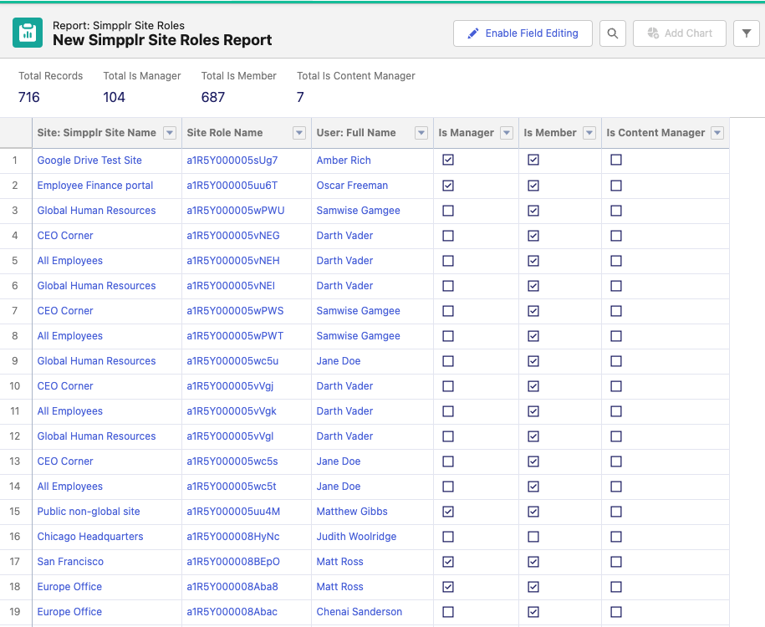Image resolution: width=765 pixels, height=627 pixels.
Task: Open site role a1R5Y000005sUg7
Action: [232, 160]
